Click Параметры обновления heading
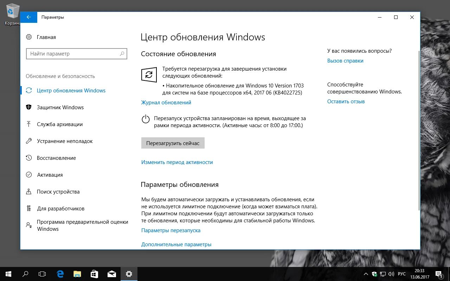 (180, 185)
